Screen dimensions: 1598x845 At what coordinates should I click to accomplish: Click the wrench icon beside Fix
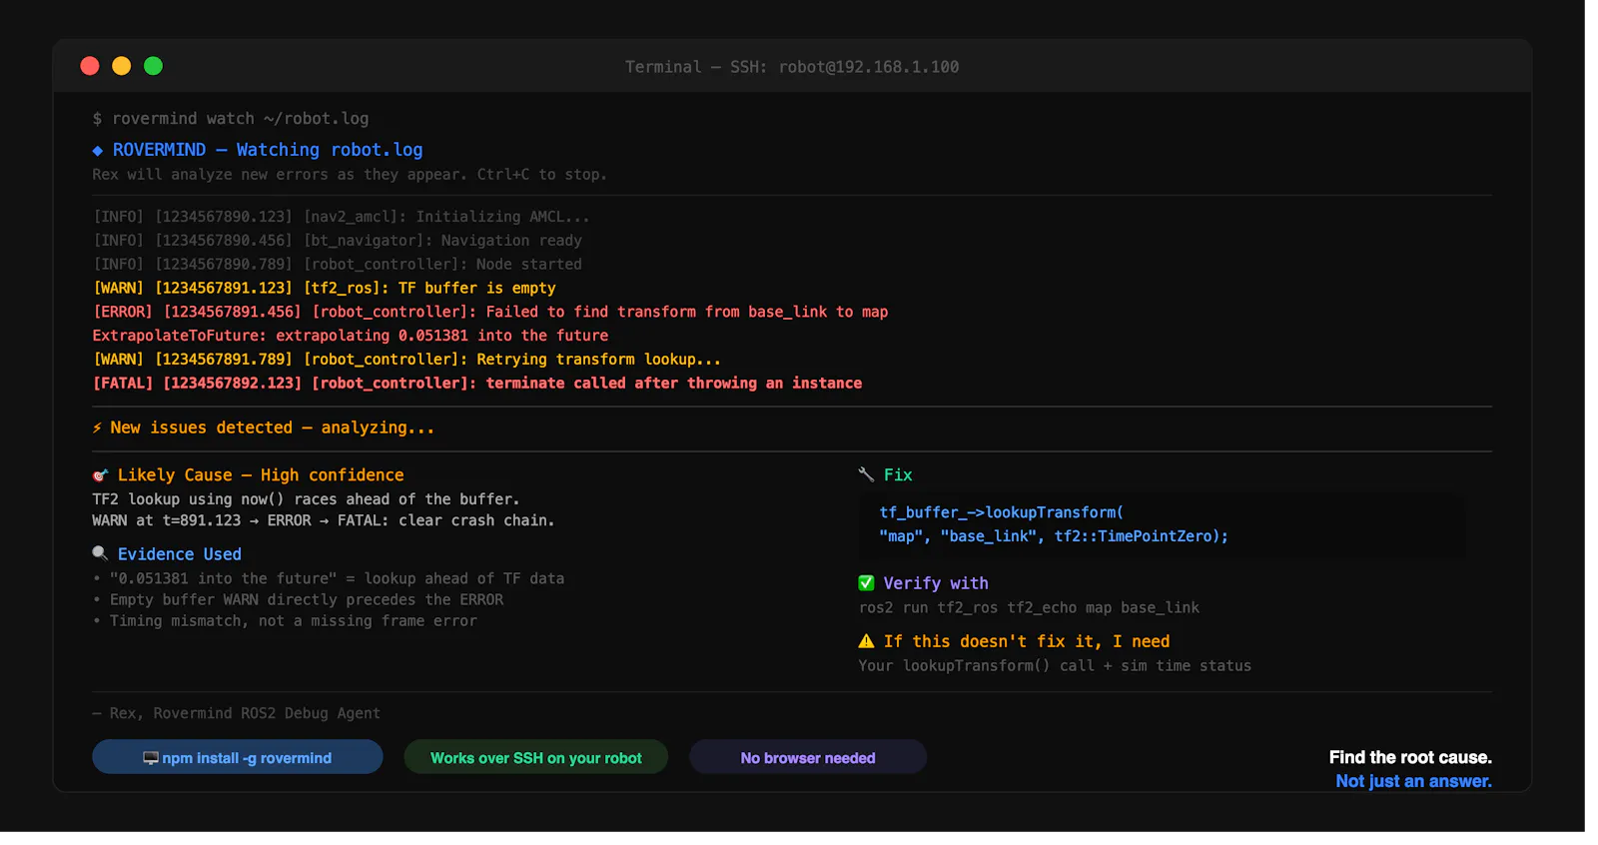866,474
